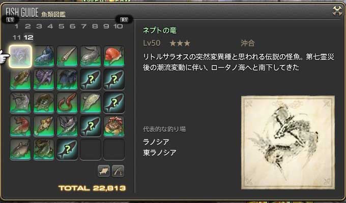Open page 5 of the fish list
Viewport: 346px width, 203px height.
click(61, 26)
